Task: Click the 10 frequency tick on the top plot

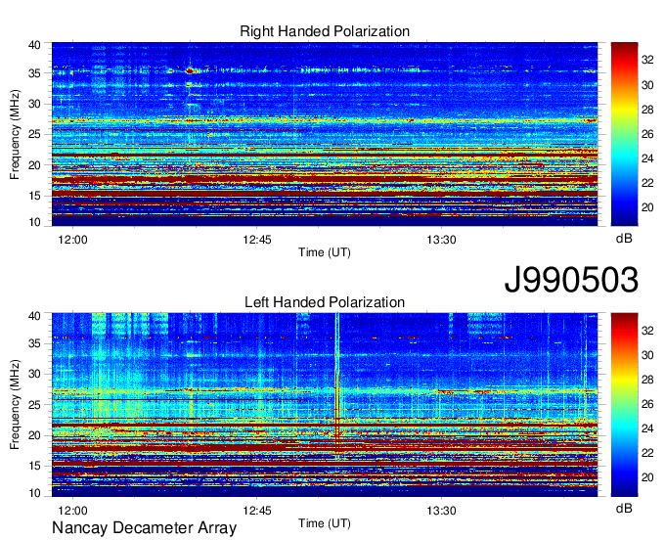Action: click(34, 222)
